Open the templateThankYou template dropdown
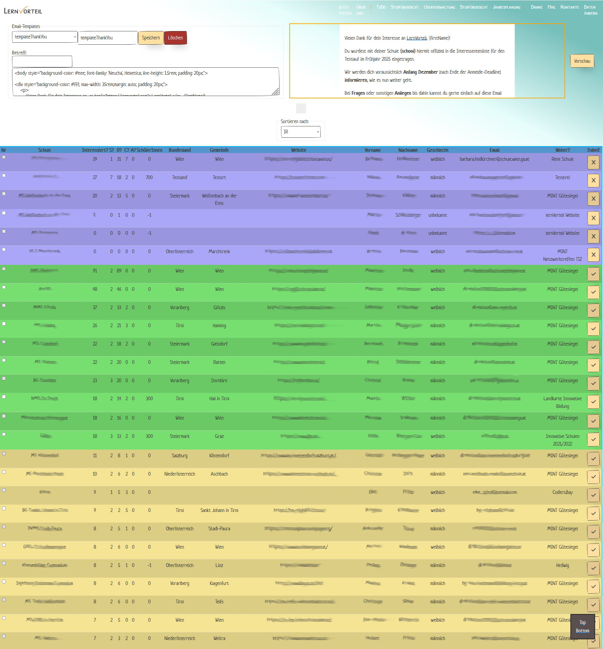The width and height of the screenshot is (603, 649). [x=45, y=37]
